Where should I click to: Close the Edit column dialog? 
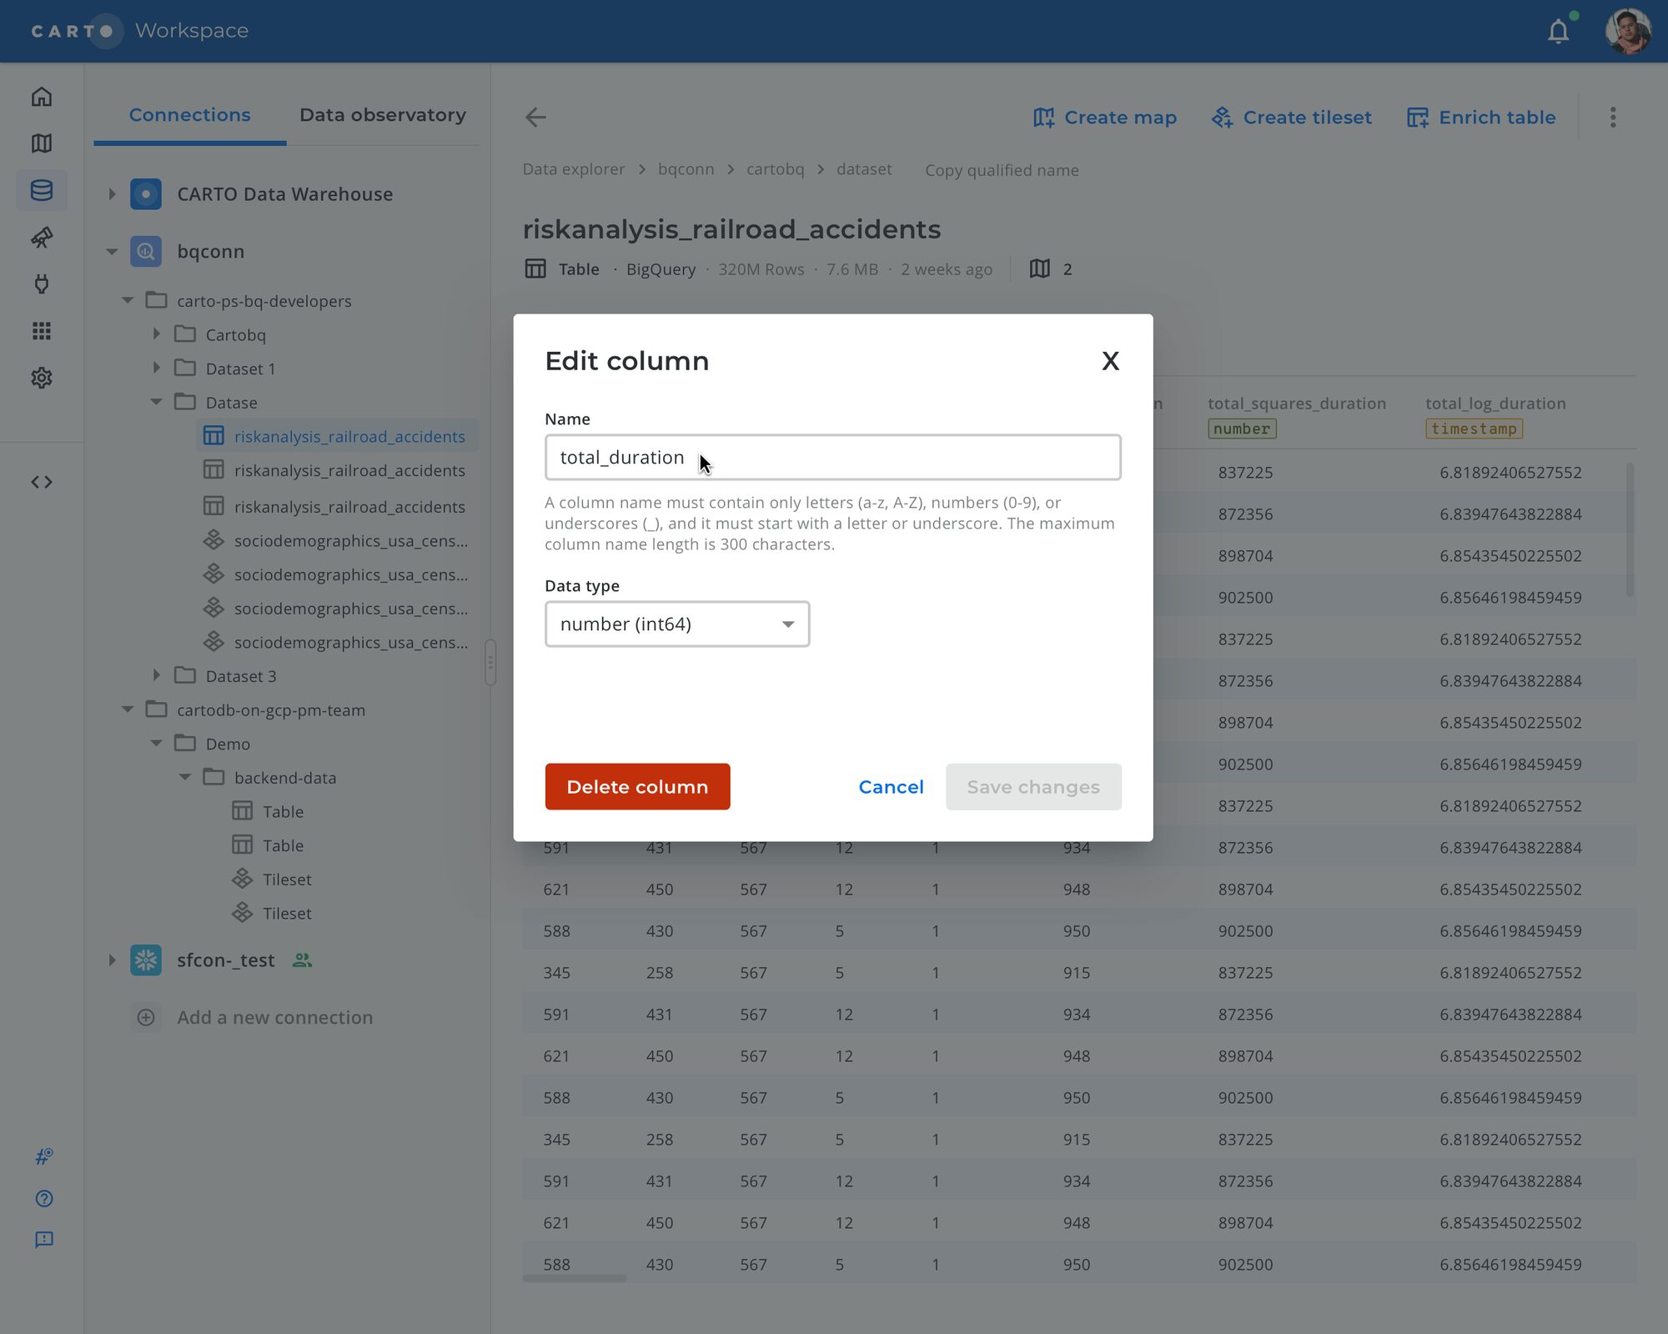point(1110,361)
